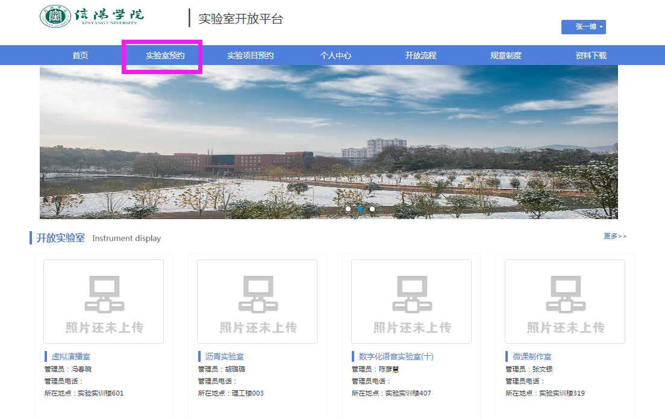Image resolution: width=665 pixels, height=419 pixels.
Task: Open 沥青实验室 placeholder image
Action: click(x=257, y=302)
